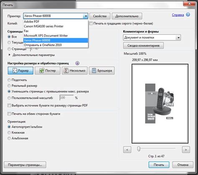
Task: Click the page preview slider handle
Action: coord(139,149)
